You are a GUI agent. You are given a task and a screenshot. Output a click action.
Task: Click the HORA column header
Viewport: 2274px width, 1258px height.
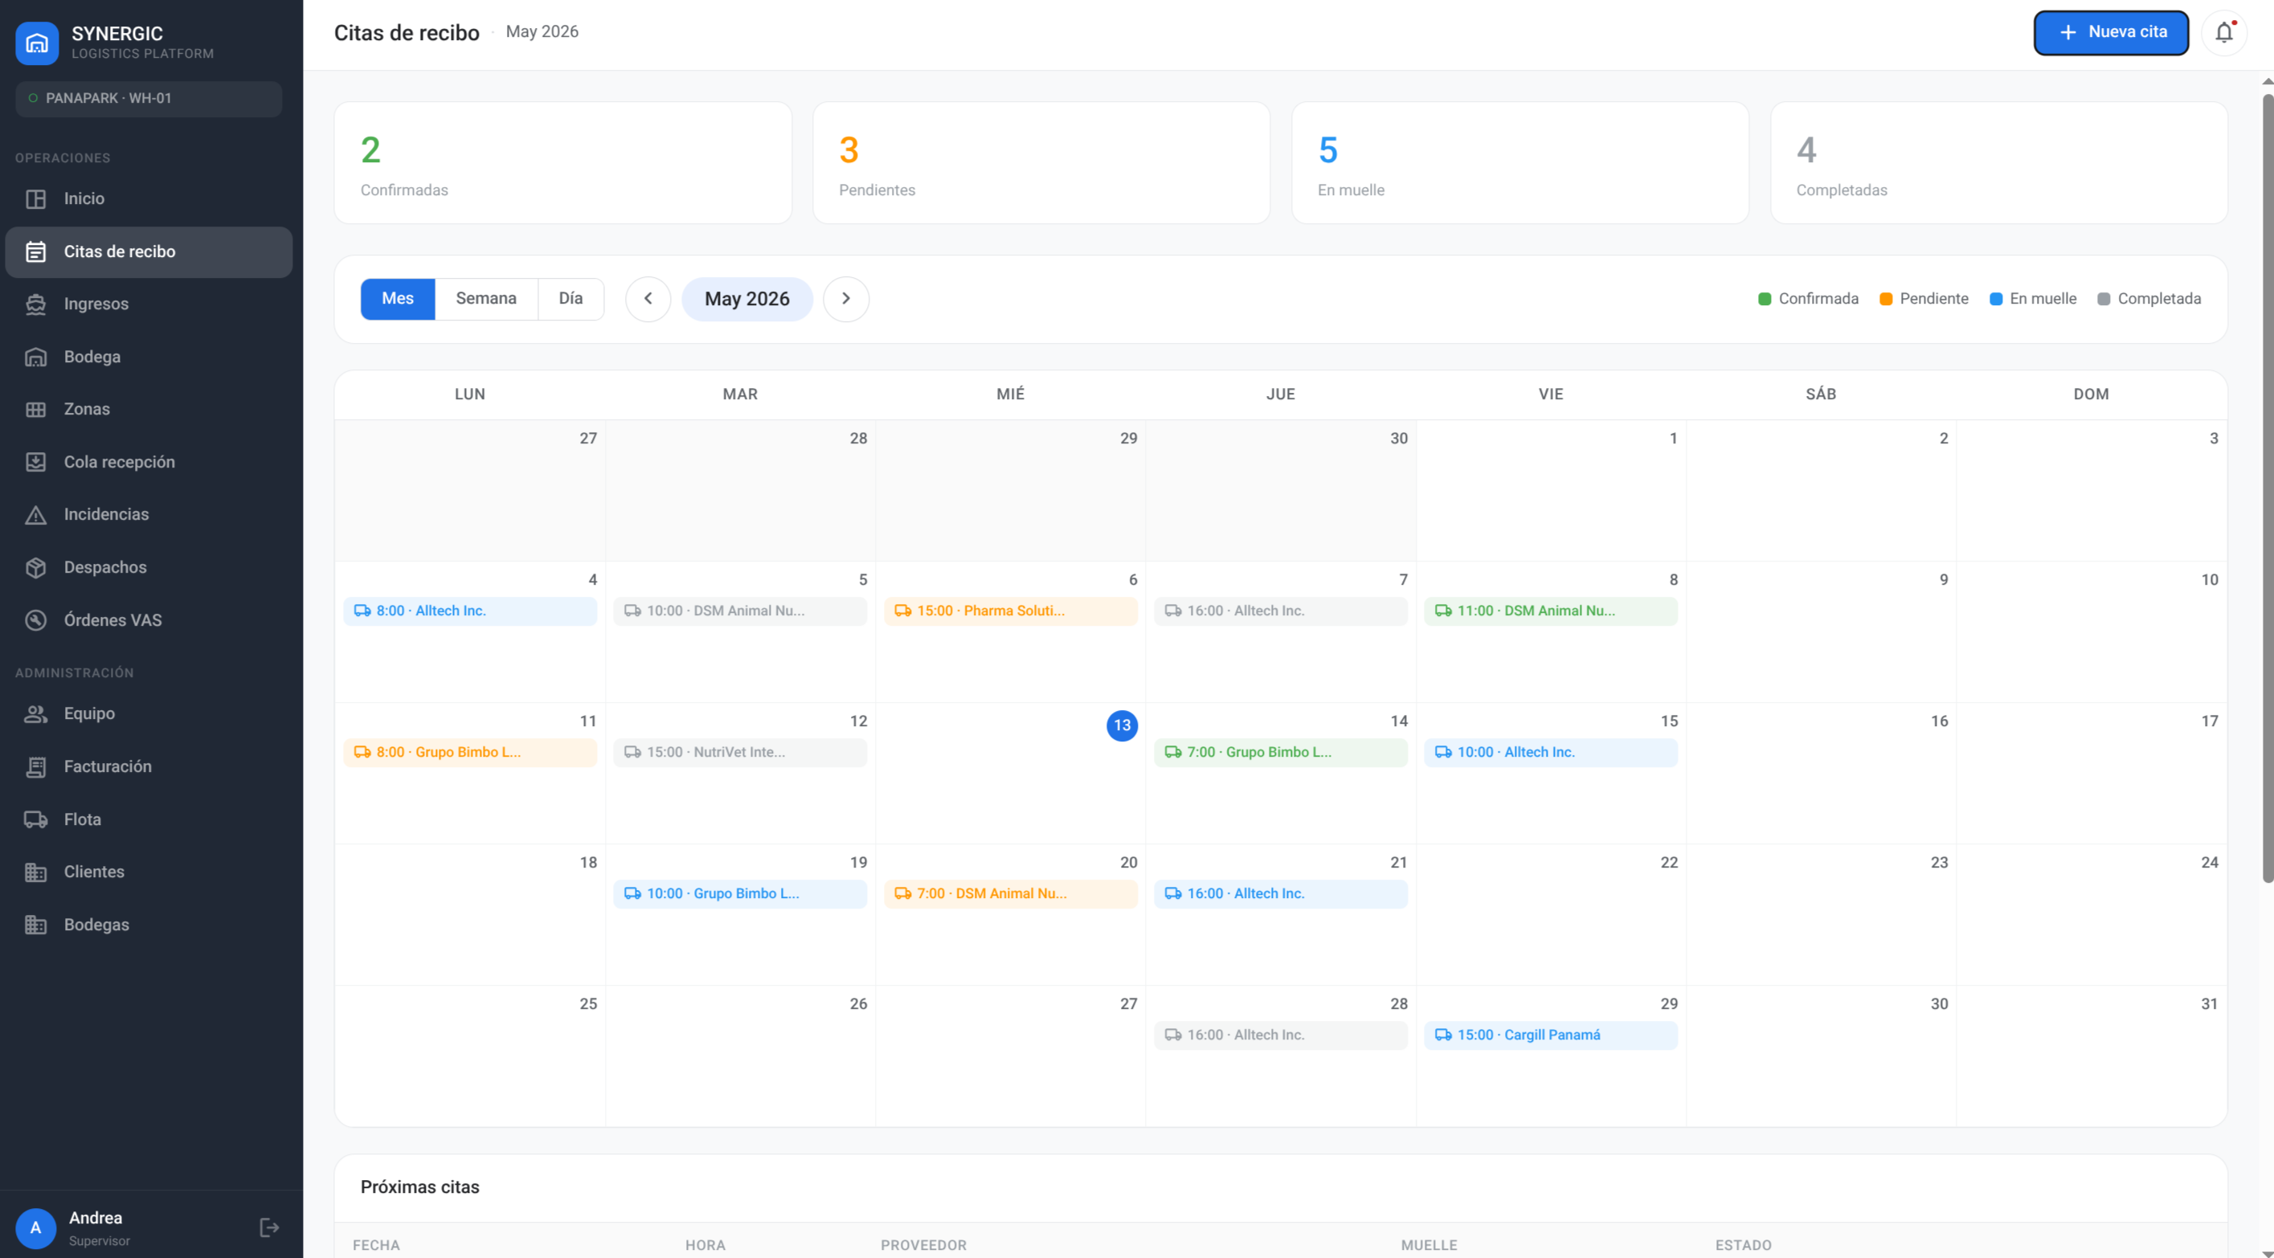coord(706,1245)
